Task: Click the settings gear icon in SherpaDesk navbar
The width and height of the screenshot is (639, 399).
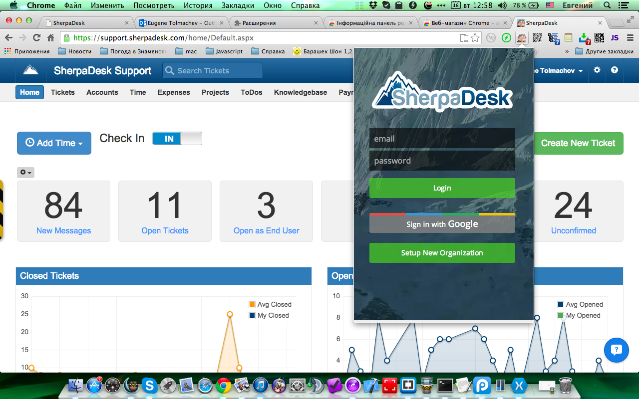Action: click(597, 70)
